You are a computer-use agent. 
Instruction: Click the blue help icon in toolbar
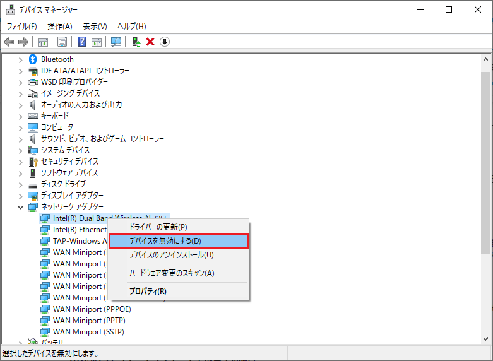pyautogui.click(x=81, y=42)
